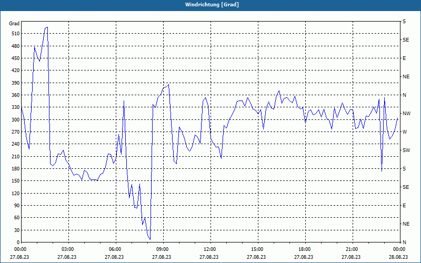
Task: Click the SW compass label on the right axis
Action: [406, 150]
